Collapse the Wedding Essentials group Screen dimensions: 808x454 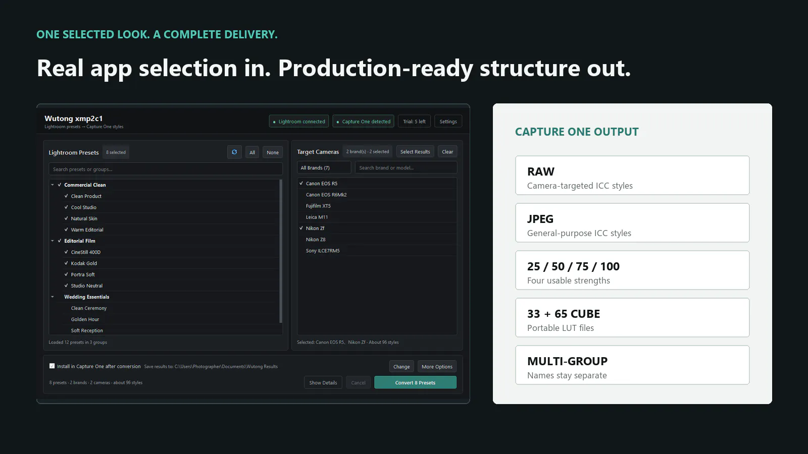point(53,297)
